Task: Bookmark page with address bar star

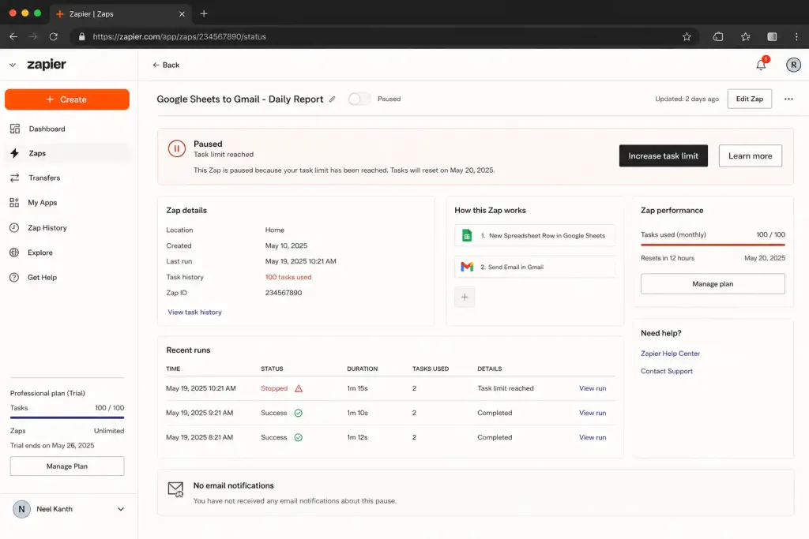Action: [687, 36]
